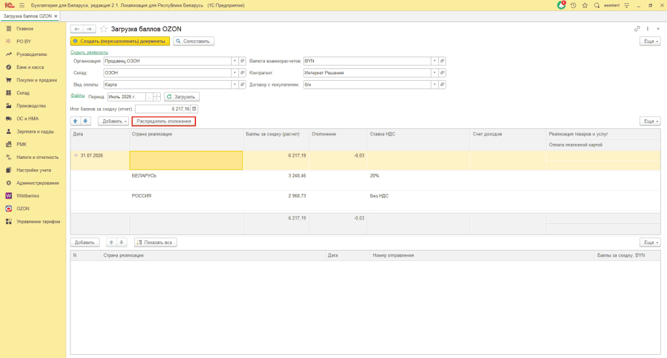
Task: Open Еще menu above upper table
Action: coord(650,121)
